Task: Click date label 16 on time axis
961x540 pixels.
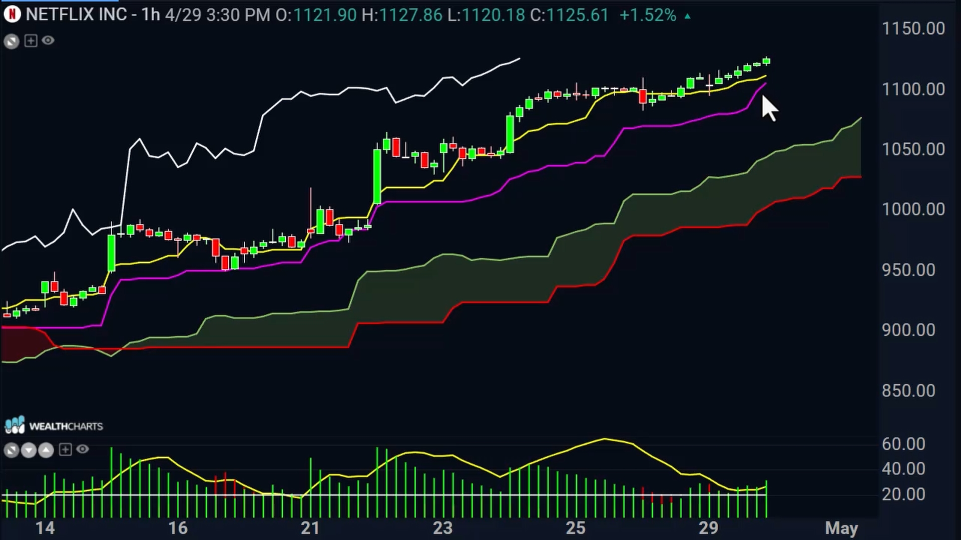Action: [178, 528]
